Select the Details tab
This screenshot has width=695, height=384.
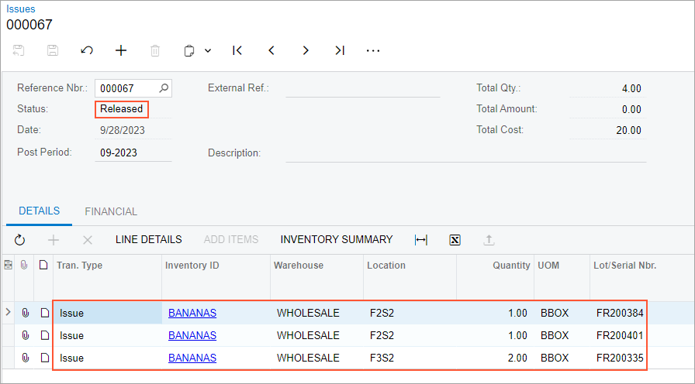40,211
